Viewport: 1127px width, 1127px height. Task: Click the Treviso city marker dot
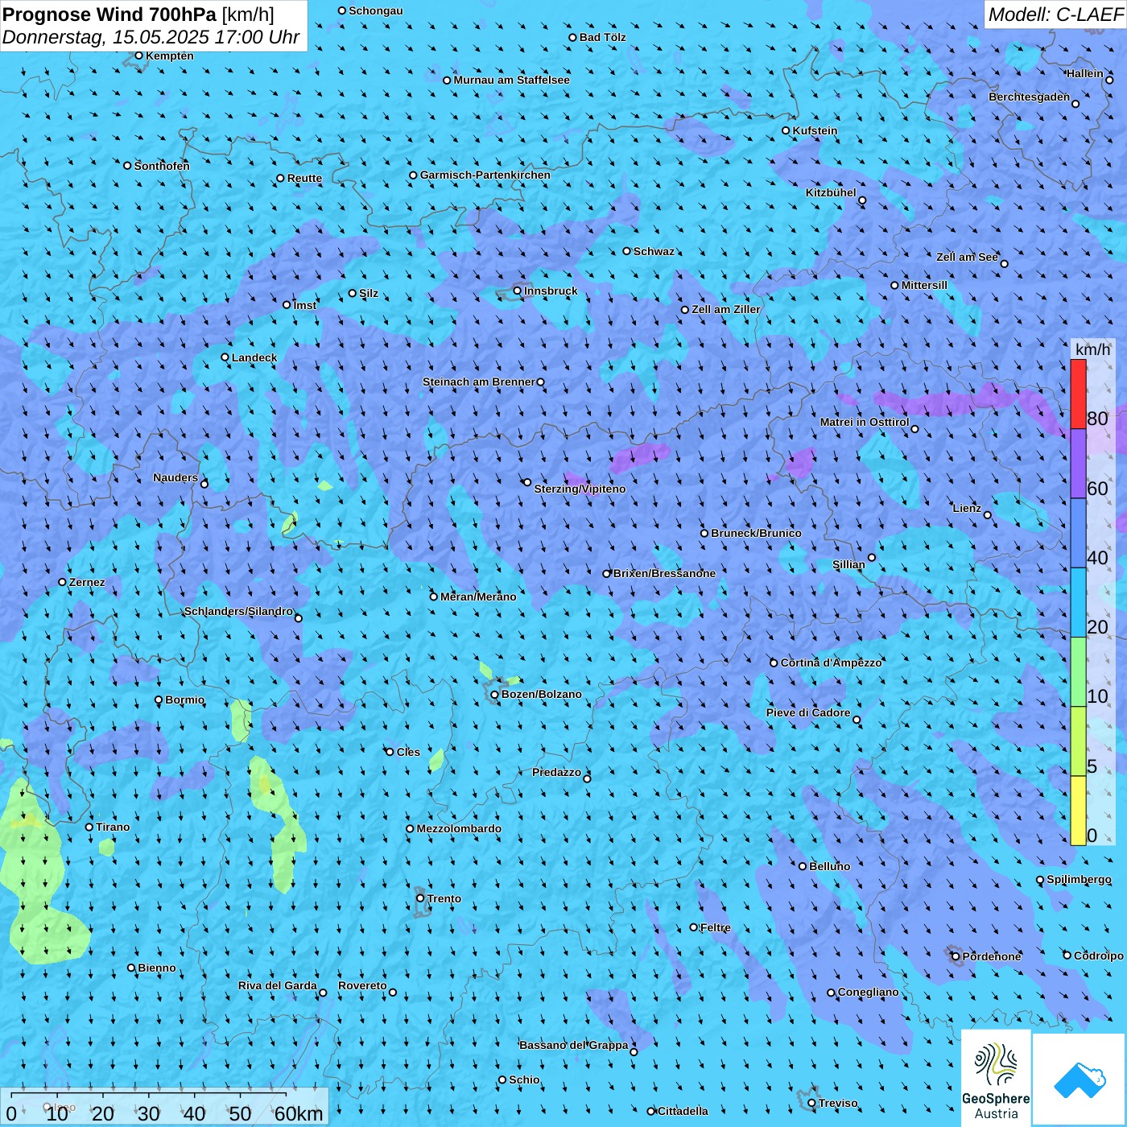pos(811,1103)
